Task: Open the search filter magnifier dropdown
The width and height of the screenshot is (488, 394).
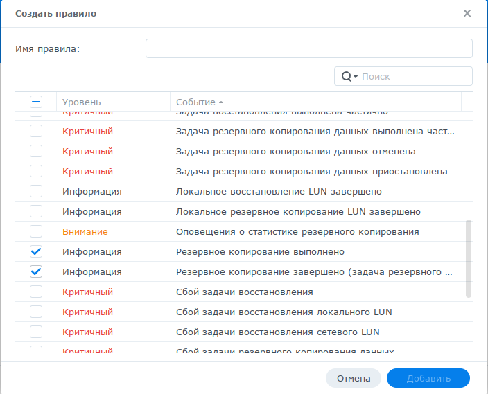Action: 349,76
